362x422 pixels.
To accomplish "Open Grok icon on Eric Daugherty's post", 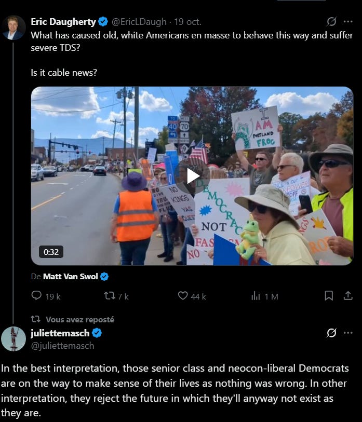I will tap(331, 21).
